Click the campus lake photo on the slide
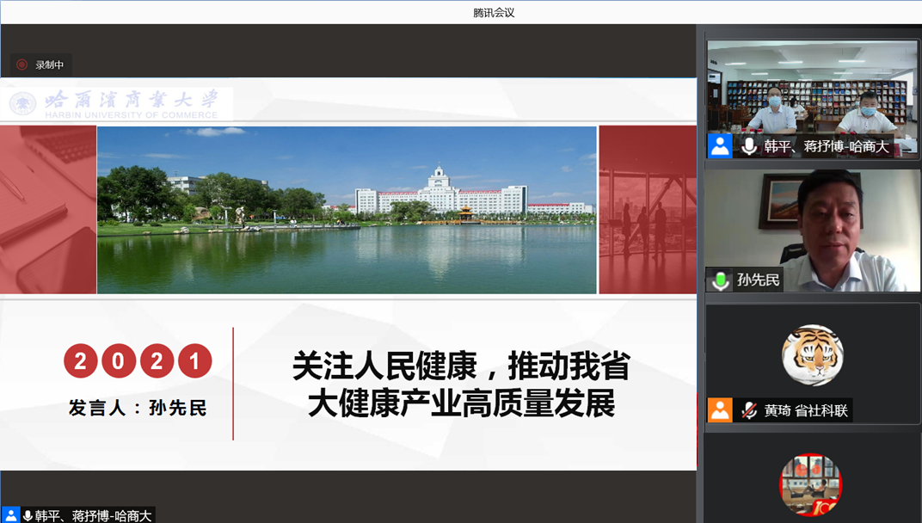Image resolution: width=922 pixels, height=523 pixels. [347, 210]
